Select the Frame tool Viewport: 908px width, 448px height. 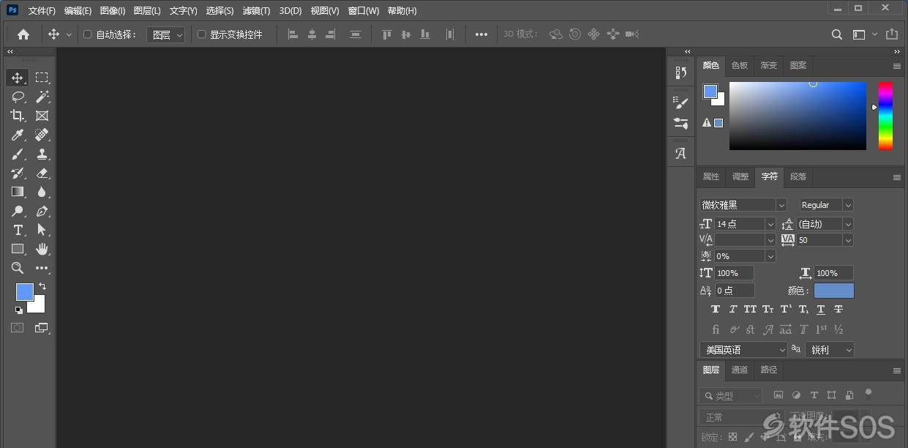[42, 116]
